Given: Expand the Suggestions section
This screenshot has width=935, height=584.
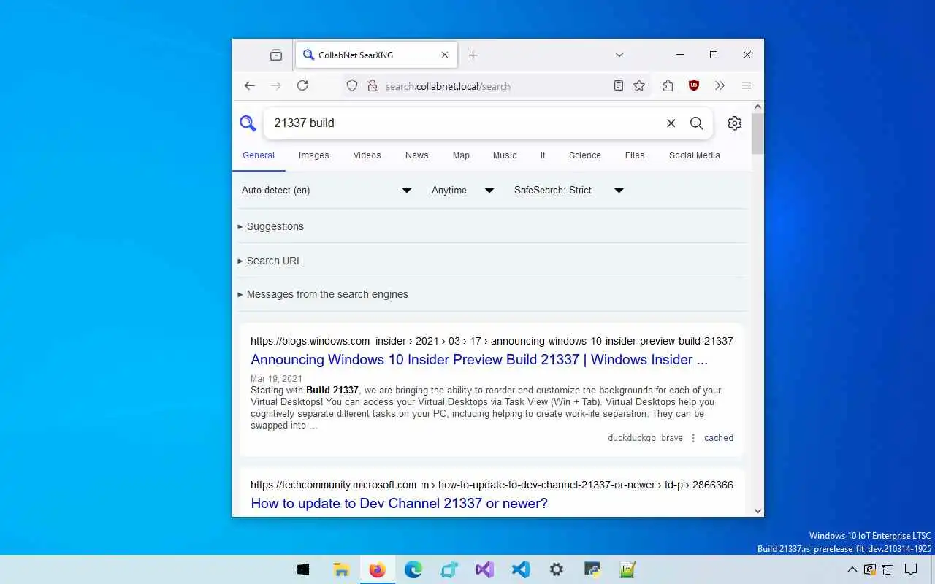Looking at the screenshot, I should tap(271, 226).
